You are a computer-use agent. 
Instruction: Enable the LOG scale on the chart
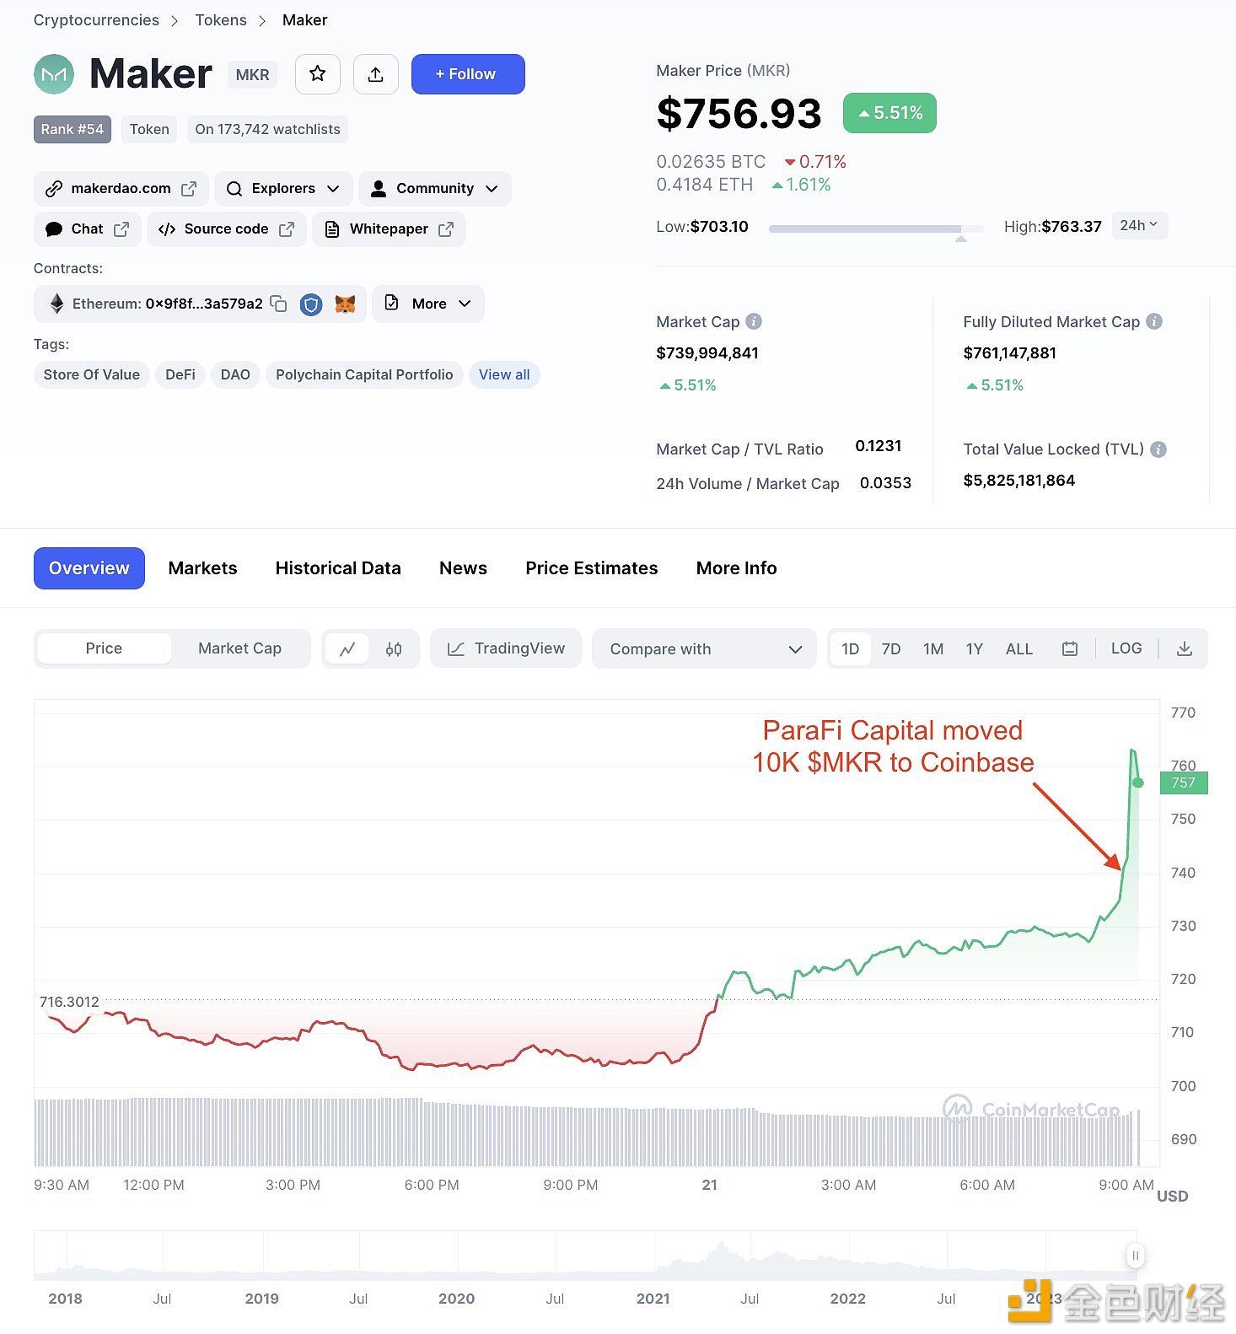coord(1126,648)
